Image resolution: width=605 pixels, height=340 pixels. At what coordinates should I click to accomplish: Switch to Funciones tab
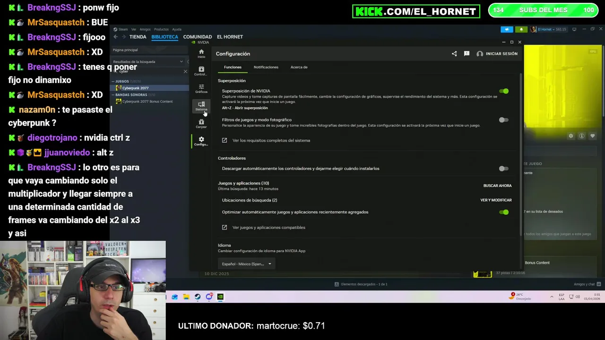[233, 67]
